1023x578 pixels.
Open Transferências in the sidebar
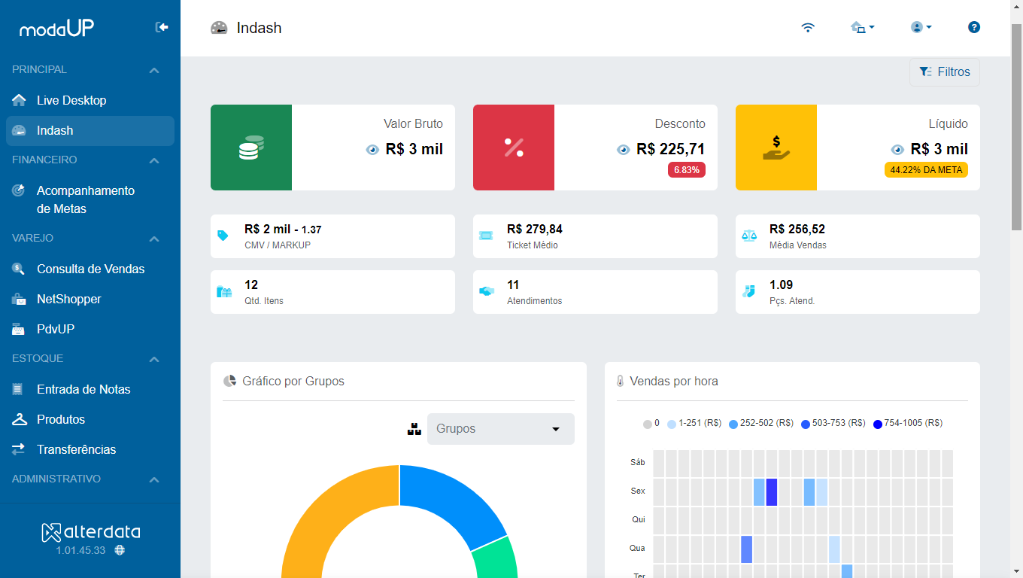pos(90,449)
